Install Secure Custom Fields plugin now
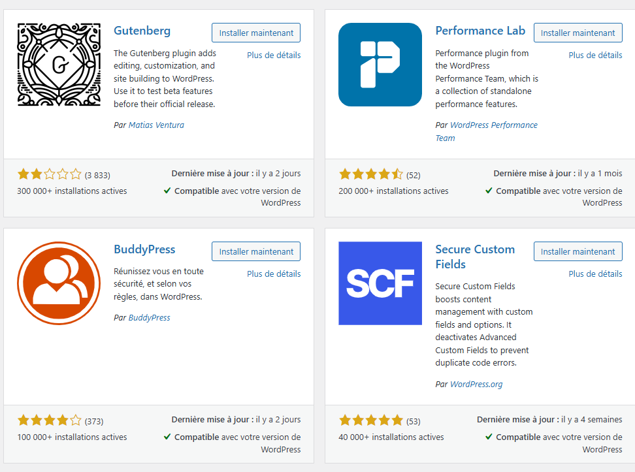Screen dimensions: 635x472 click(x=578, y=252)
